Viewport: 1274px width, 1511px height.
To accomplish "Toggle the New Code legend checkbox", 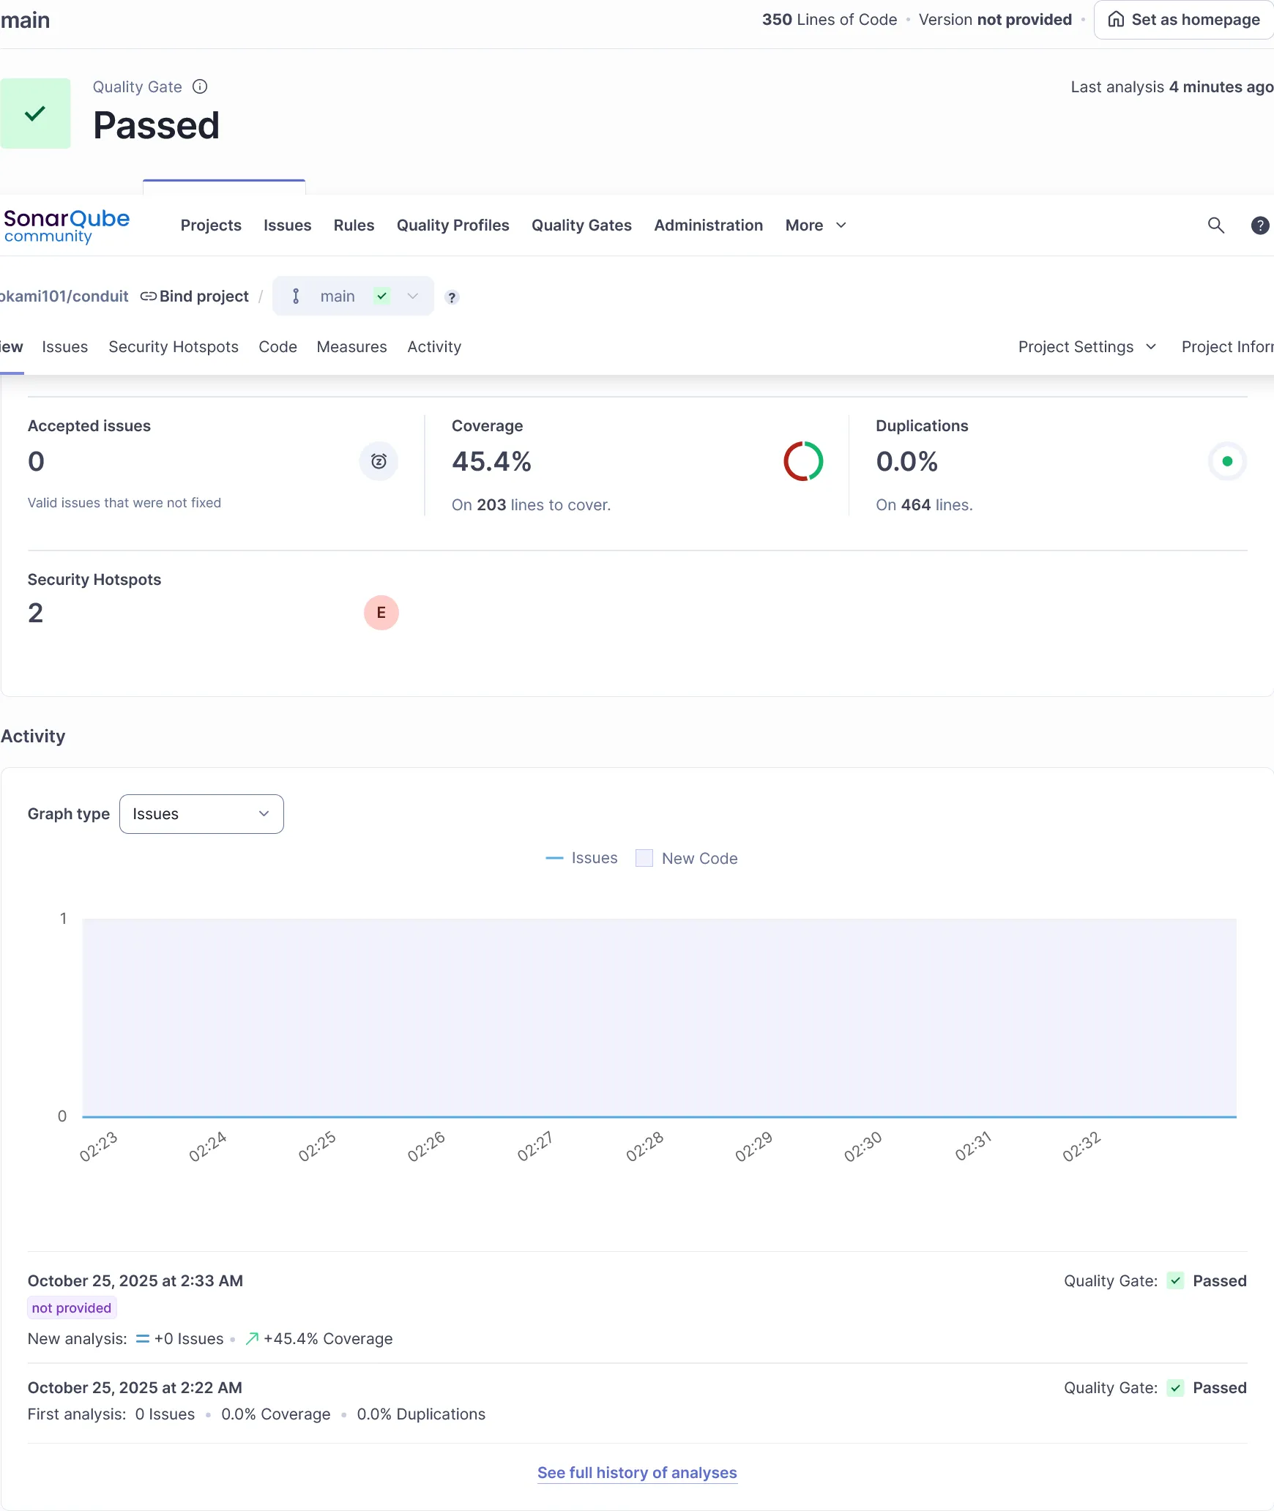I will tap(643, 857).
